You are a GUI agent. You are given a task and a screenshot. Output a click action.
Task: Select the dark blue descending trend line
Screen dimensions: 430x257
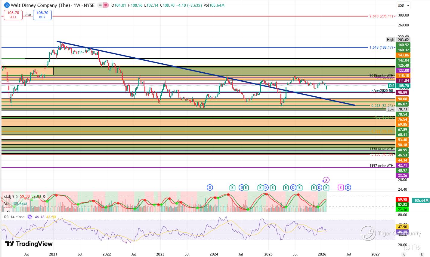206,73
